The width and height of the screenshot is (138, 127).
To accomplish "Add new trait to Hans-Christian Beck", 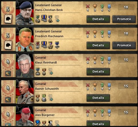I will coord(57,19).
